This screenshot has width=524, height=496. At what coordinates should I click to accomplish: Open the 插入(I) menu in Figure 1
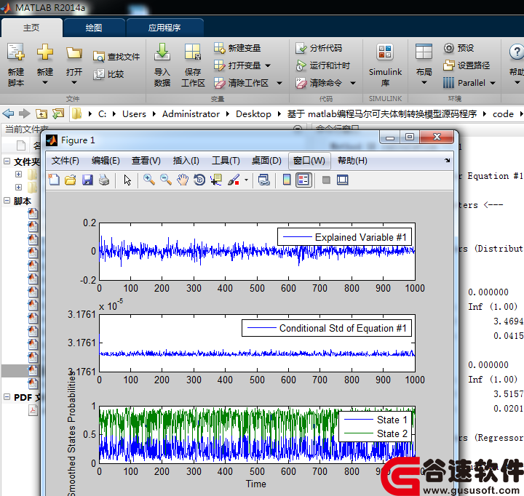tap(186, 161)
